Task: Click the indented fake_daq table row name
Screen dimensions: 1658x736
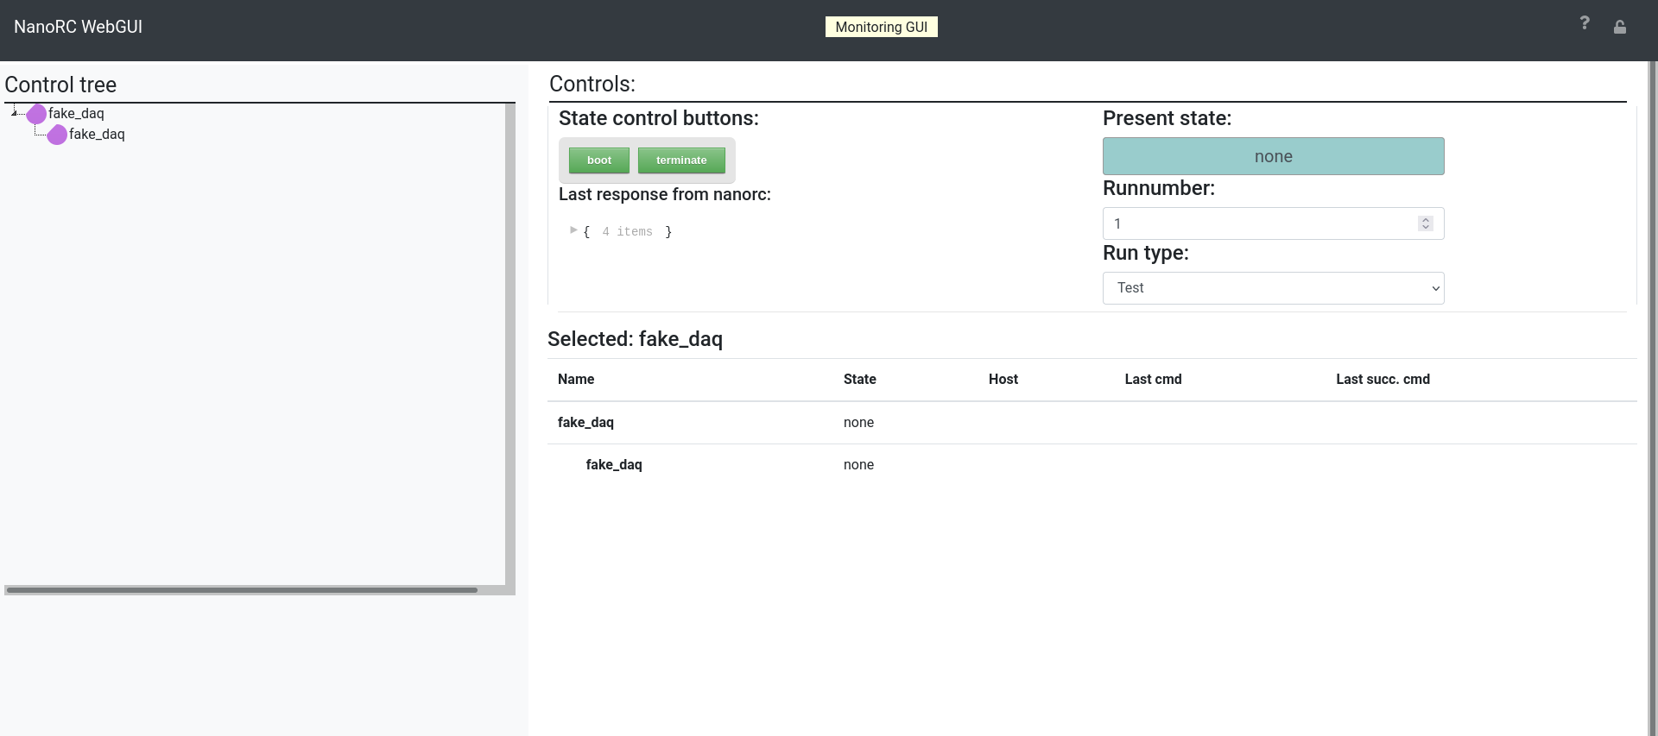Action: [614, 464]
